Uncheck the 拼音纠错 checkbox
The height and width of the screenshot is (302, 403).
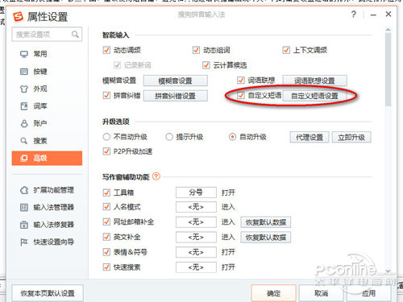click(106, 95)
